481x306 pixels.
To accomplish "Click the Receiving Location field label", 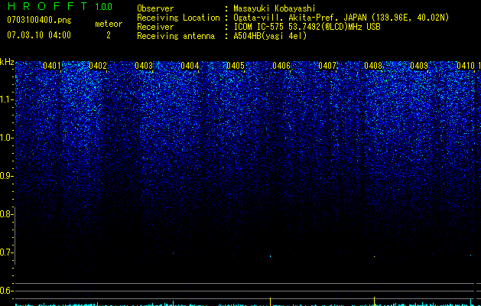I will pyautogui.click(x=178, y=18).
